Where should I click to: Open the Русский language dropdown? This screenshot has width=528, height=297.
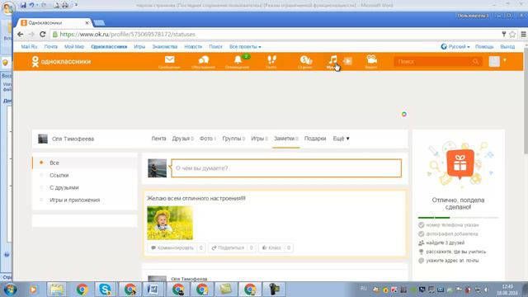[x=455, y=46]
